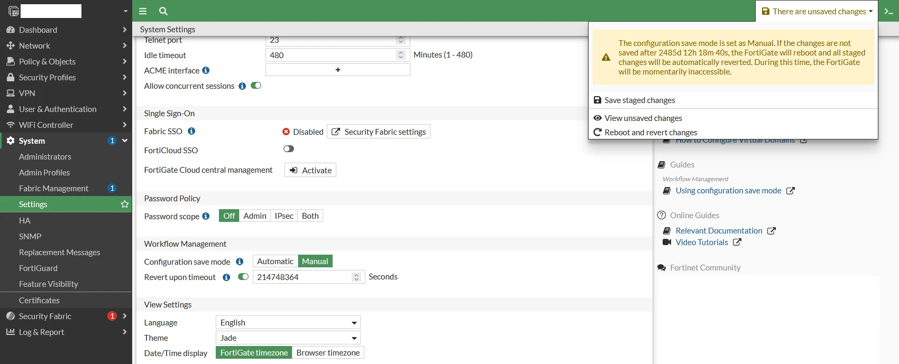Open the VDOM selector dropdown arrow
Viewport: 899px width, 364px height.
pyautogui.click(x=125, y=11)
